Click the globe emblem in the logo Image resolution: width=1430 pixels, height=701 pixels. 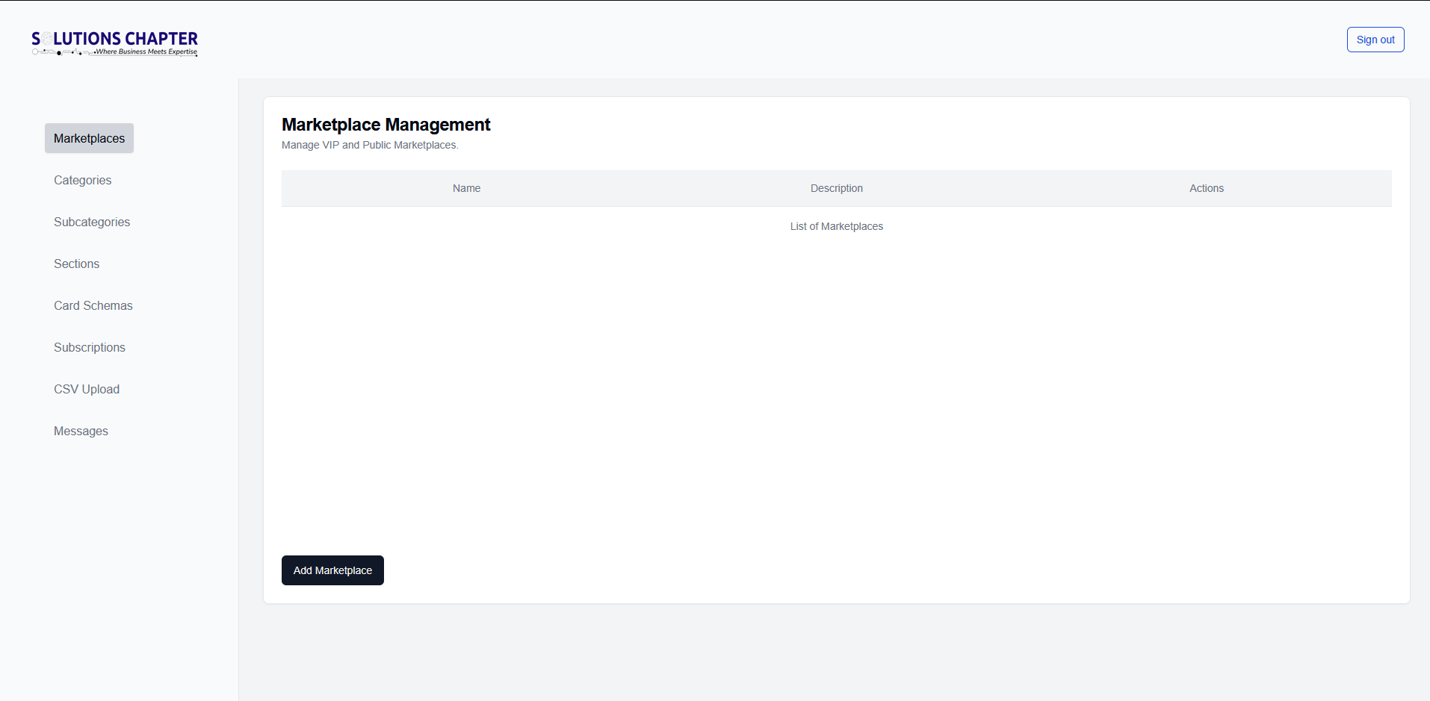click(x=47, y=38)
